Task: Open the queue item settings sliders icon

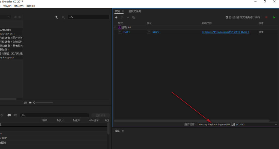Action: [122, 17]
